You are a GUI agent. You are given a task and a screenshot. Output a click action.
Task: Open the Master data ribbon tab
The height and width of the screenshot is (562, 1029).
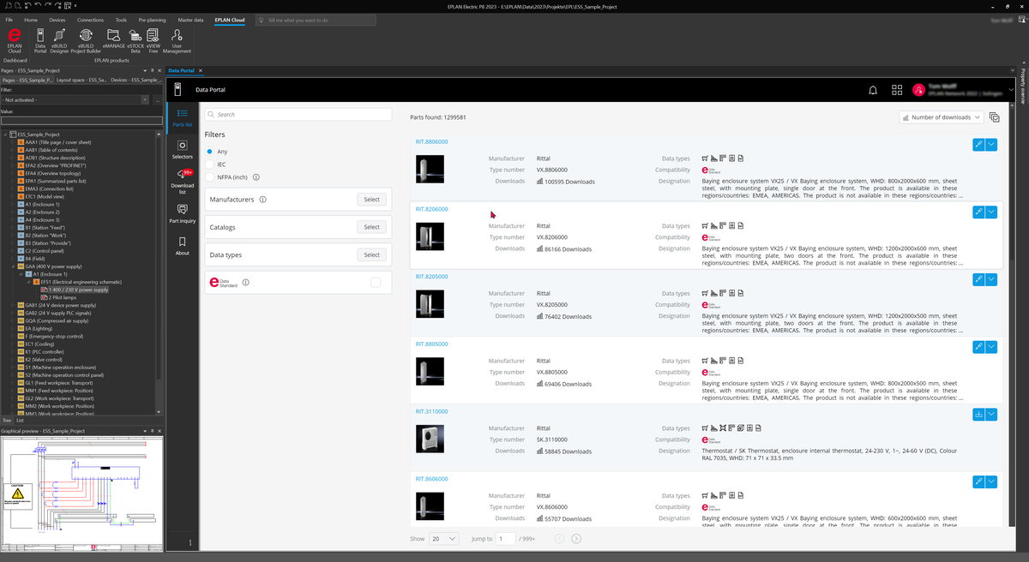(190, 19)
